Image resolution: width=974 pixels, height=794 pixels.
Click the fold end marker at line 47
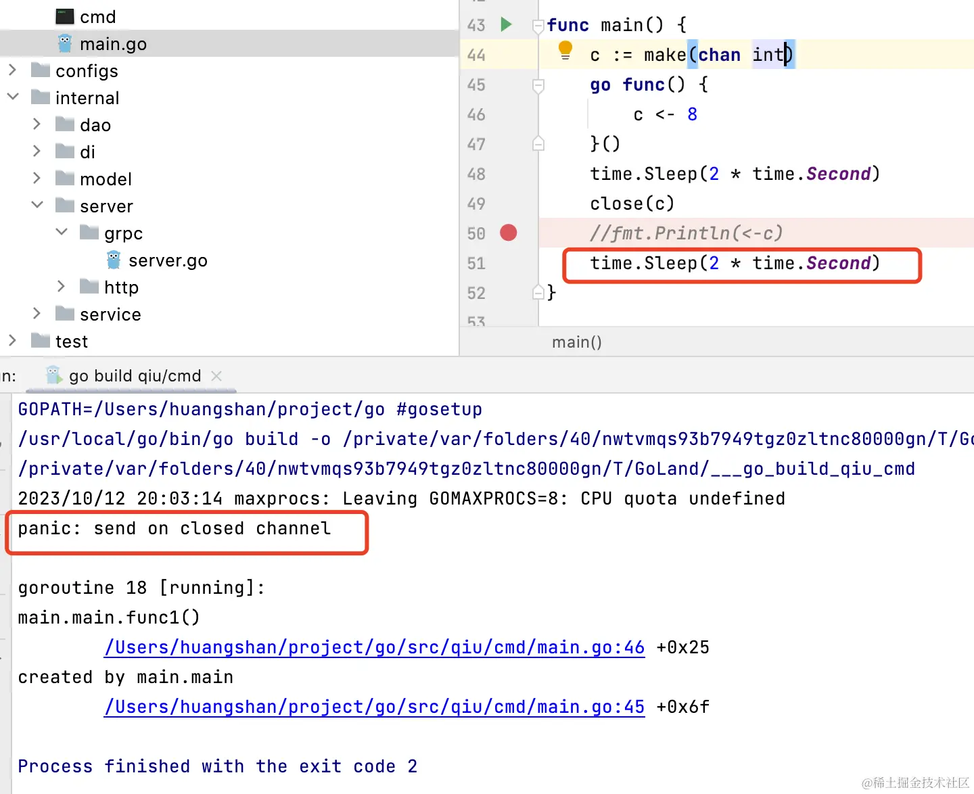[538, 143]
